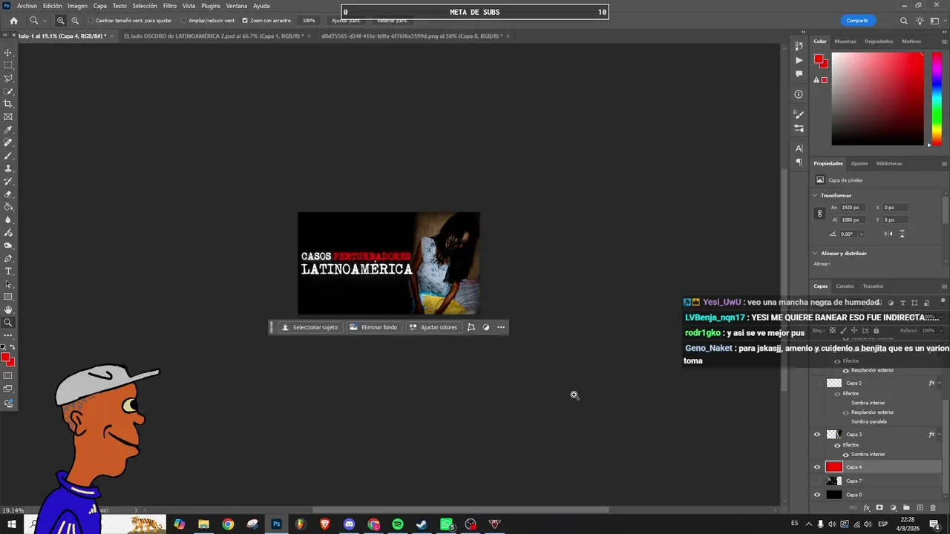Click the Compartir button
Viewport: 950px width, 534px height.
point(857,21)
